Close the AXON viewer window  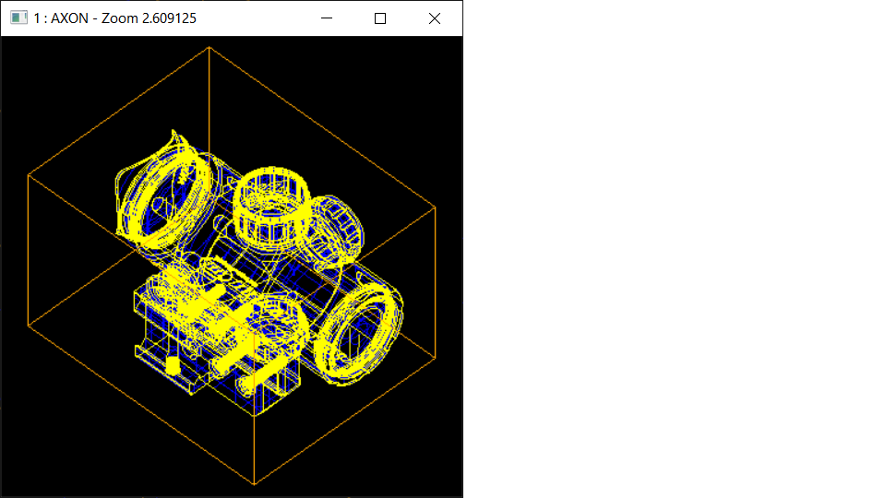(435, 18)
